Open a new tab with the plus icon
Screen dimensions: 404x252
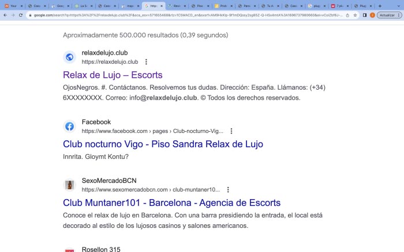[x=380, y=6]
